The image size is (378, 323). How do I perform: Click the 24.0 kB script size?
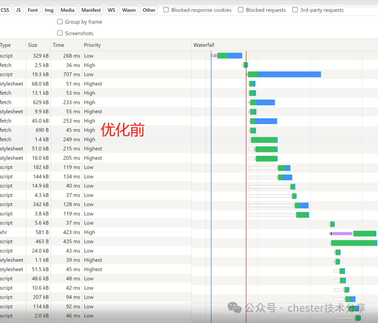(x=40, y=251)
